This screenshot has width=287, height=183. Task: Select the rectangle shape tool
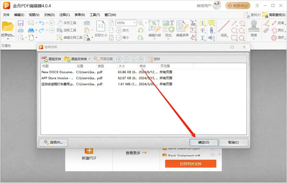pos(234,38)
